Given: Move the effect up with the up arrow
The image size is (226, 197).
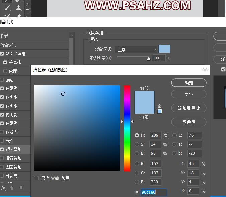Looking at the screenshot, I should [x=12, y=188].
